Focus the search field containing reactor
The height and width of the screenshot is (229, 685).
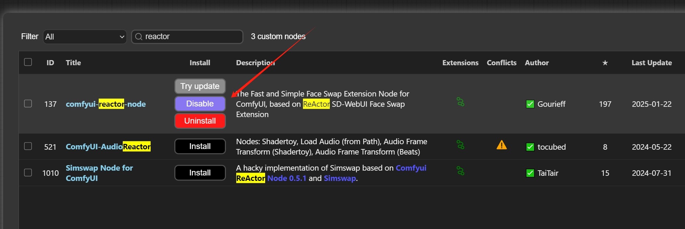(x=187, y=37)
